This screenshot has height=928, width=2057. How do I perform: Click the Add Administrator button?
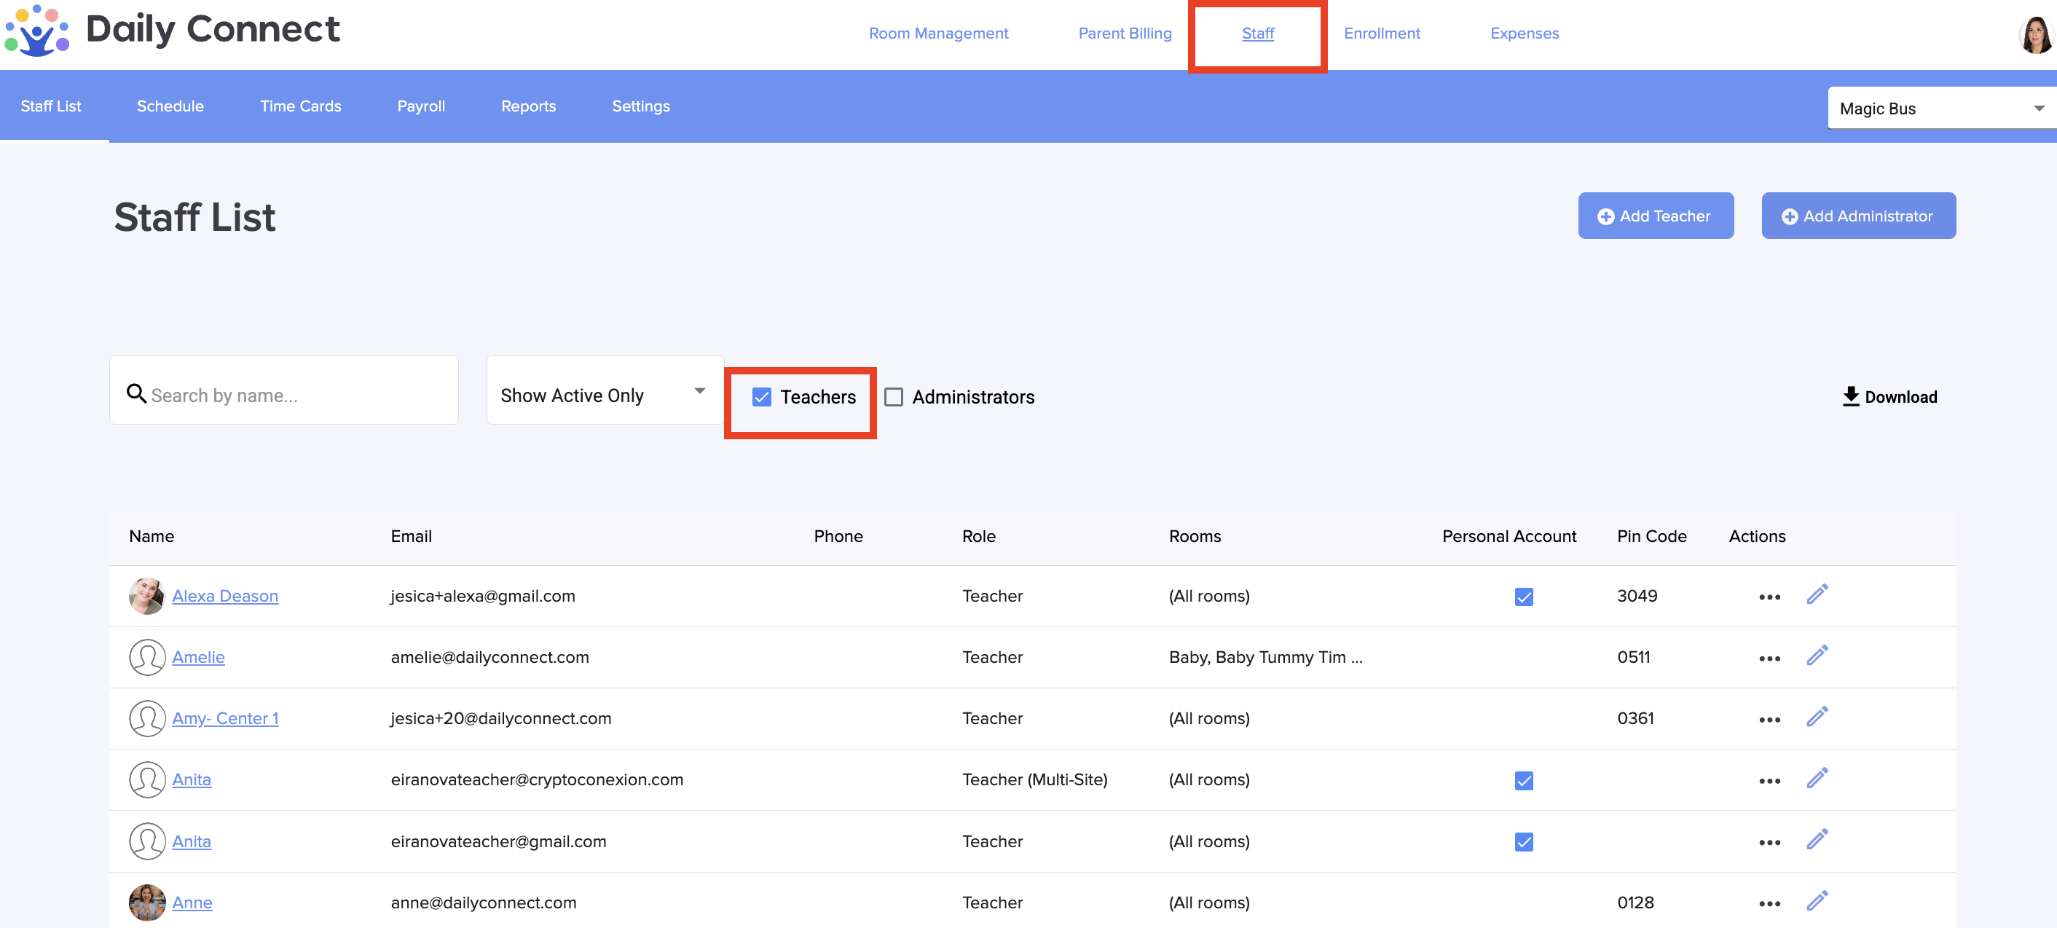(x=1858, y=216)
